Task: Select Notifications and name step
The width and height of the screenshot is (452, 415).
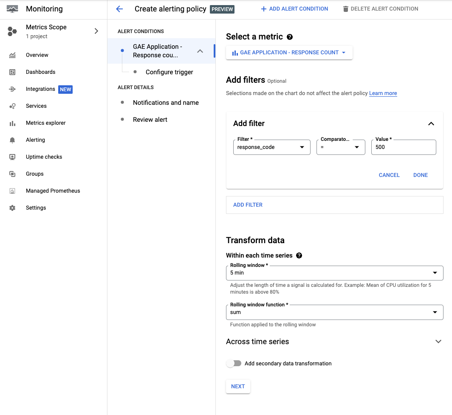Action: click(166, 103)
